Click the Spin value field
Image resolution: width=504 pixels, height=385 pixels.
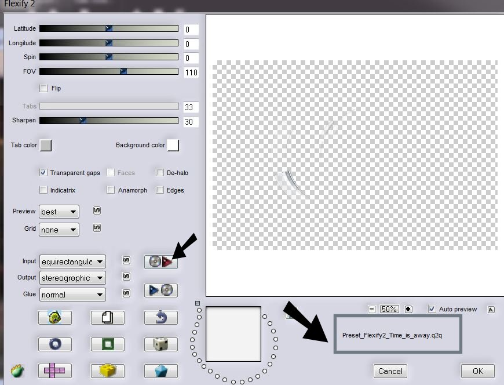point(191,58)
